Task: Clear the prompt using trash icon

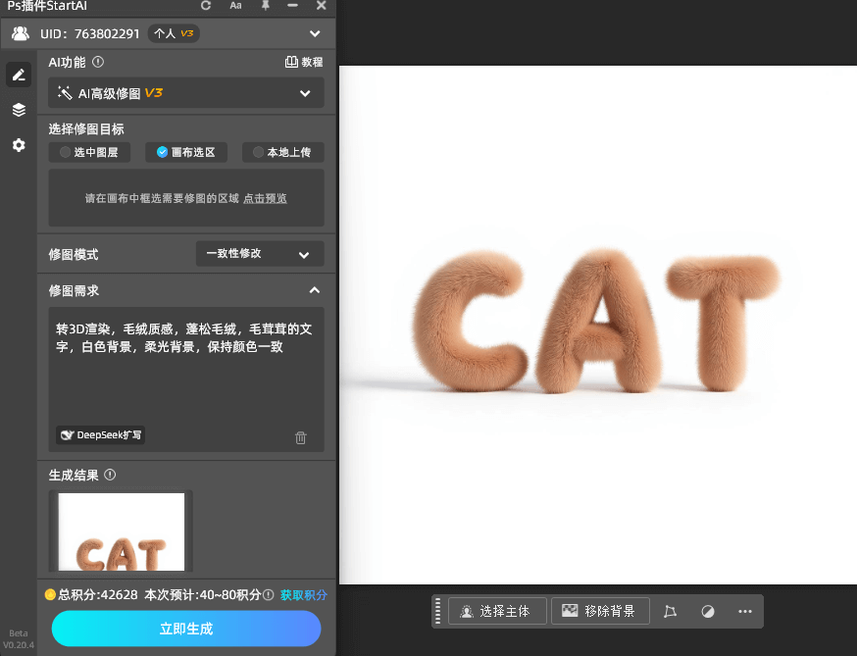Action: [x=300, y=438]
